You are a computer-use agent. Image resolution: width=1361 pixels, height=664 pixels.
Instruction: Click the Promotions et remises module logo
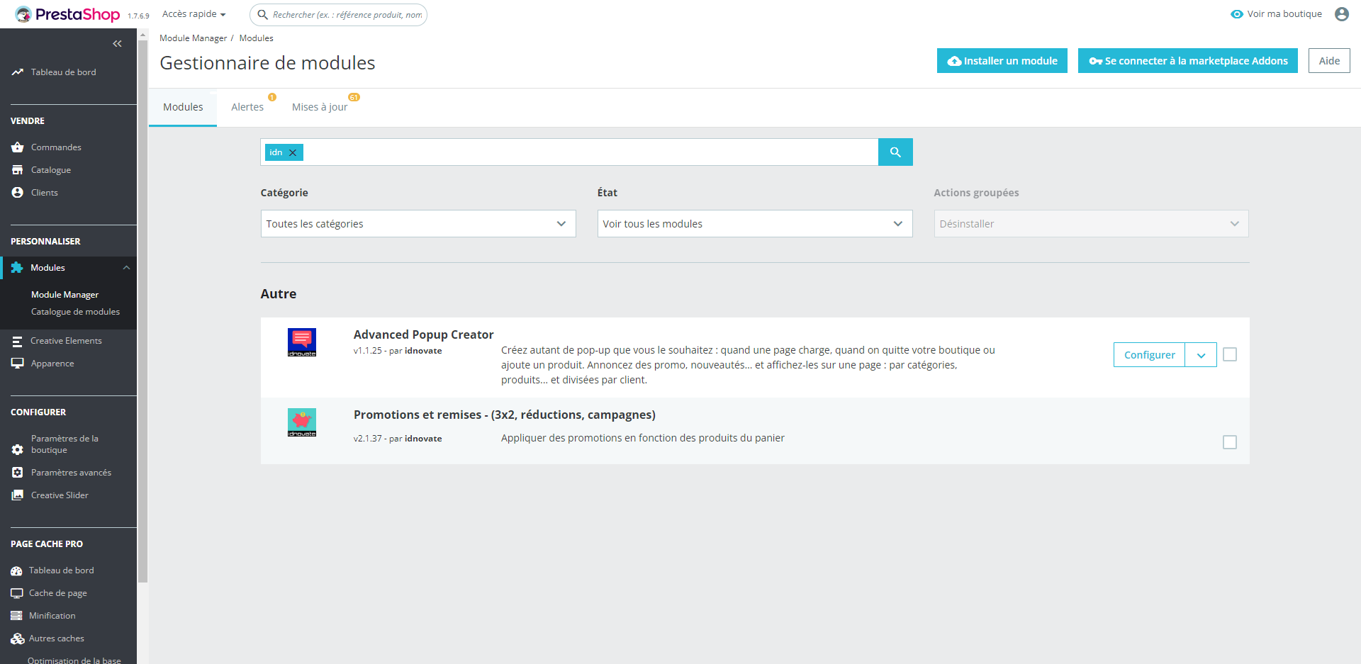pyautogui.click(x=302, y=422)
